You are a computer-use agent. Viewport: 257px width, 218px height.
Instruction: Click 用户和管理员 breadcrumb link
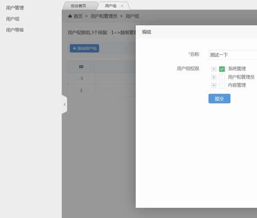[104, 16]
